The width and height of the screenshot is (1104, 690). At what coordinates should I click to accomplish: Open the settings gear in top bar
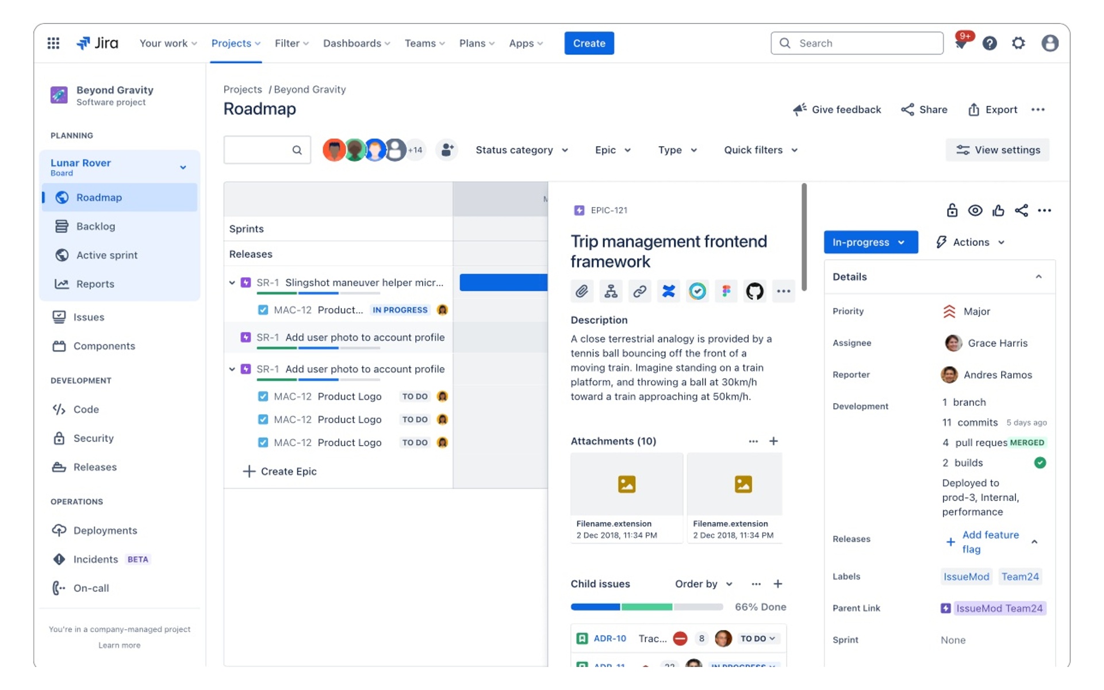tap(1018, 43)
